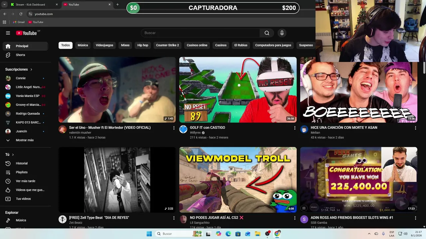Open Connie subscription channel

click(25, 78)
